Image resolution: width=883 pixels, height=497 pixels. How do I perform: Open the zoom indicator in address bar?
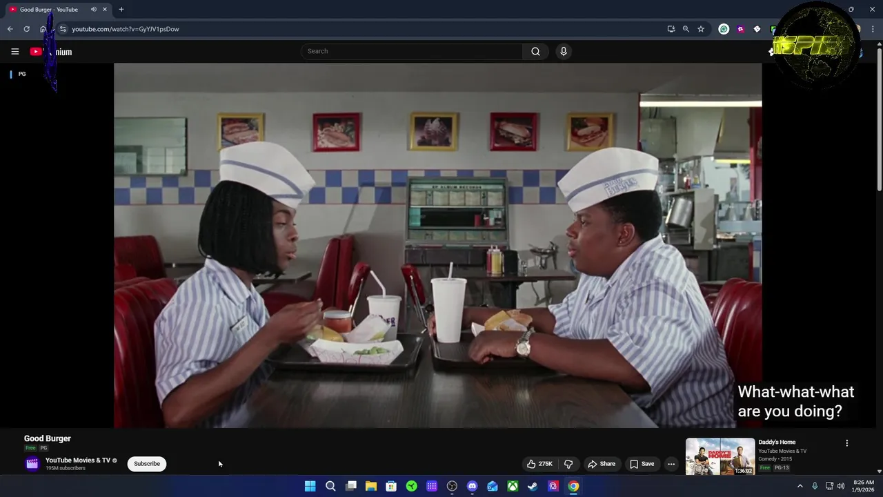pos(686,29)
